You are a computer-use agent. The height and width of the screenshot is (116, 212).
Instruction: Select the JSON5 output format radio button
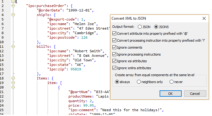pyautogui.click(x=156, y=27)
